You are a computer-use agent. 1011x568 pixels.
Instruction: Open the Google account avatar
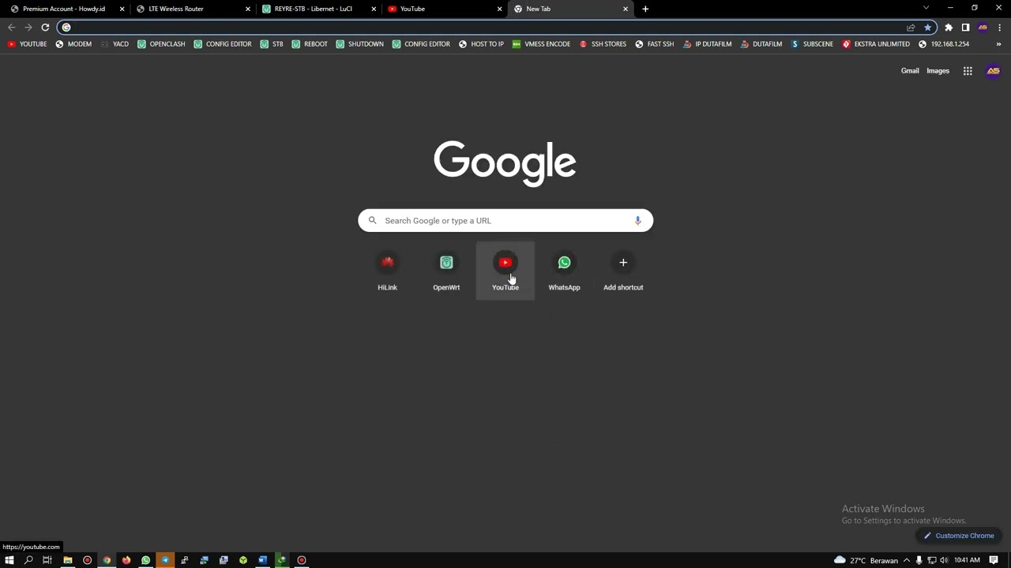pyautogui.click(x=993, y=71)
